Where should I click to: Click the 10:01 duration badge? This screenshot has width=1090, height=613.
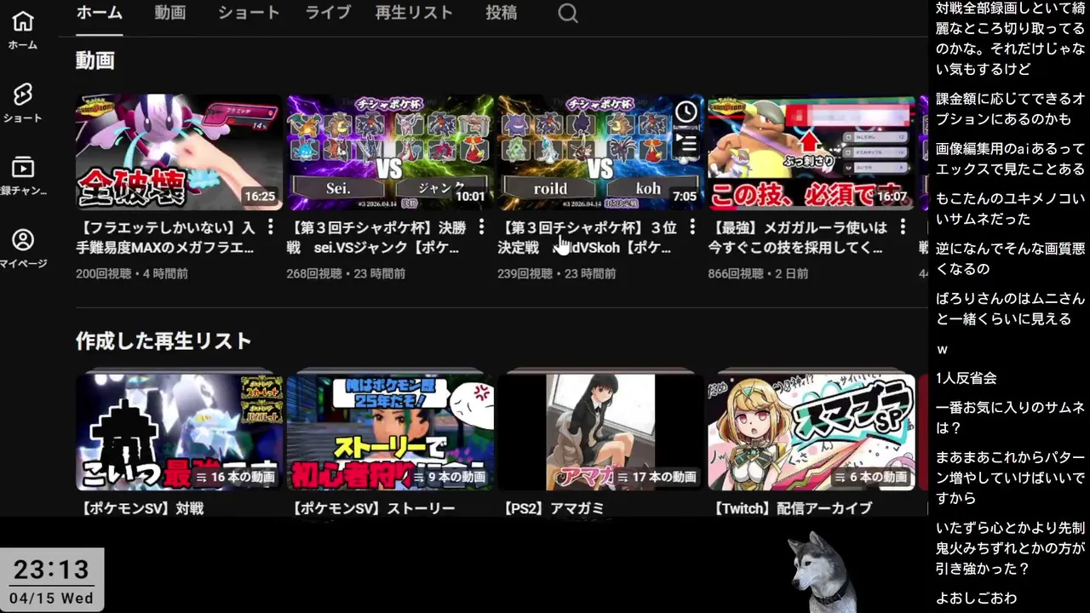[x=470, y=196]
